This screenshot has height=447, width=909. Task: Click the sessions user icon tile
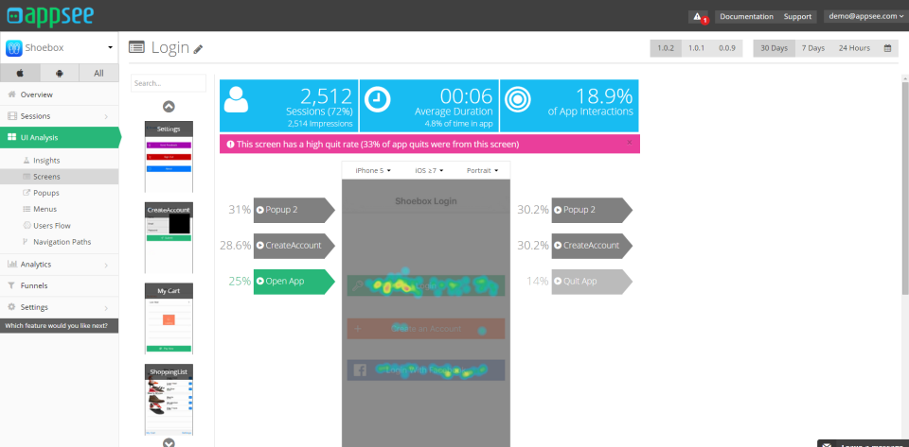tap(236, 100)
